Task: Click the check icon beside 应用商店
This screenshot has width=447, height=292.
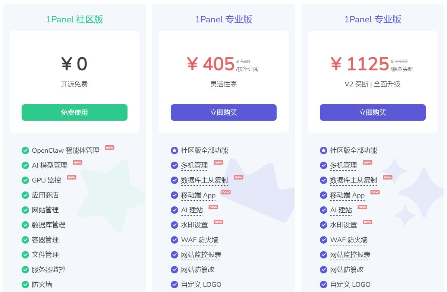Action: 25,195
